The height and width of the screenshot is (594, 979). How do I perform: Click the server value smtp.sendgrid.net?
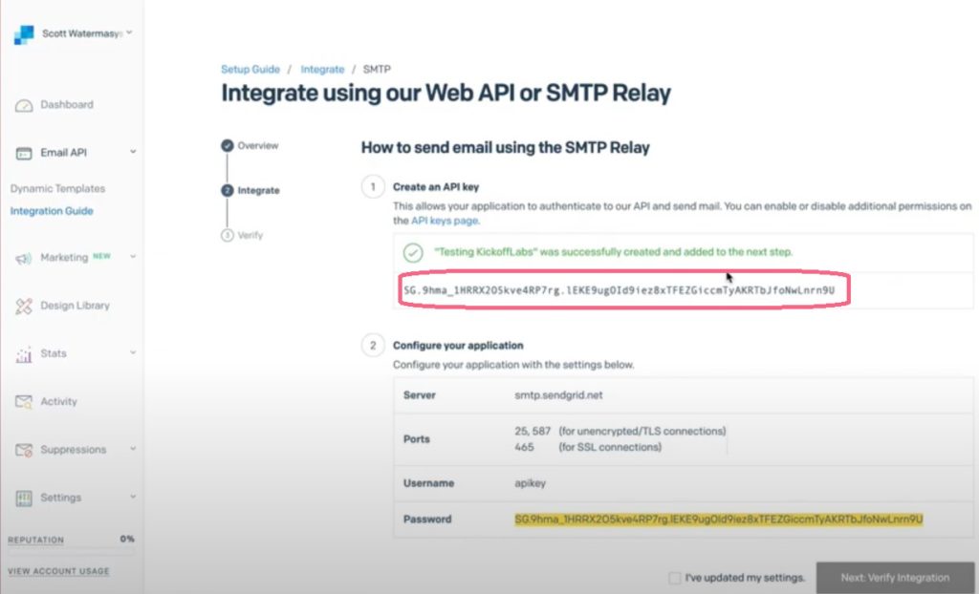click(558, 395)
